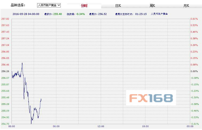This screenshot has height=130, width=202.
Task: Switch to the 分时 tab
Action: [84, 6]
